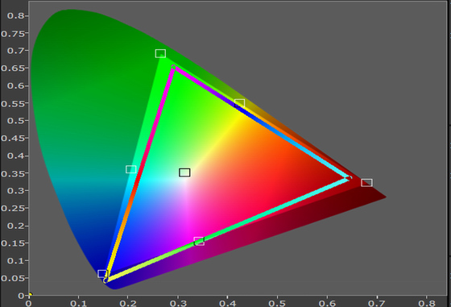Select the cyan secondary target square
The height and width of the screenshot is (307, 451).
131,169
